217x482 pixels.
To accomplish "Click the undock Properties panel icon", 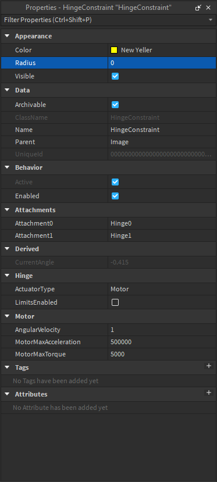I will pyautogui.click(x=198, y=8).
